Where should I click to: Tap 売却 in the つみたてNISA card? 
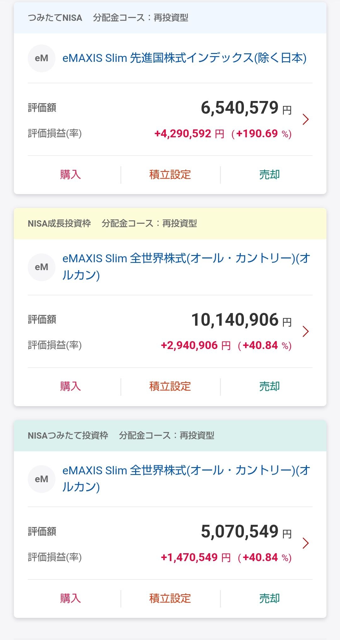(x=269, y=175)
